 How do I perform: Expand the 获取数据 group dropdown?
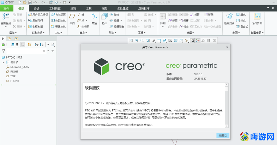coord(38,33)
